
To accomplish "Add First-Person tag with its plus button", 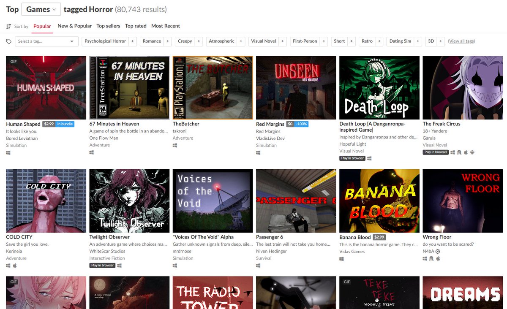I will [324, 41].
